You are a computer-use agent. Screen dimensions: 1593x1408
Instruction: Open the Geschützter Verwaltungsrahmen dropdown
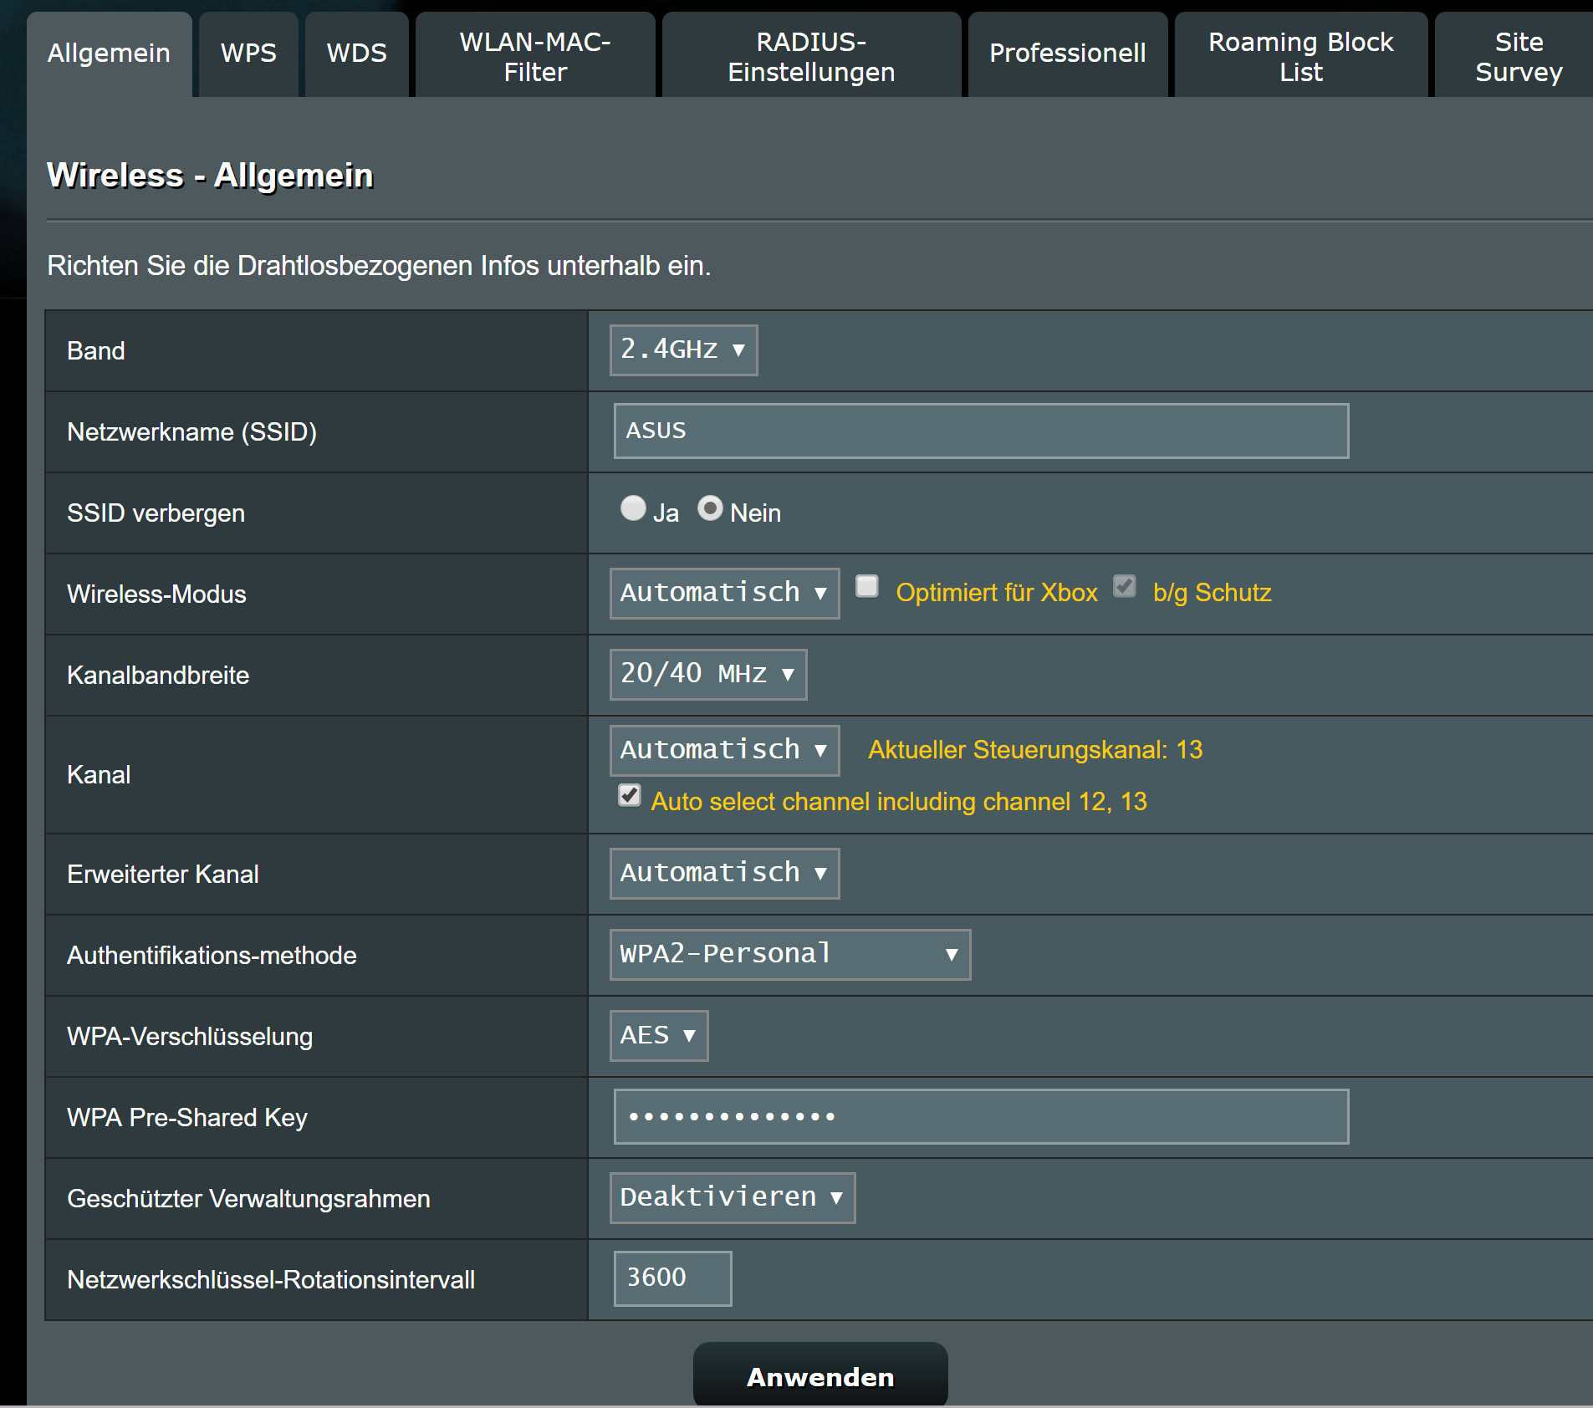tap(733, 1197)
